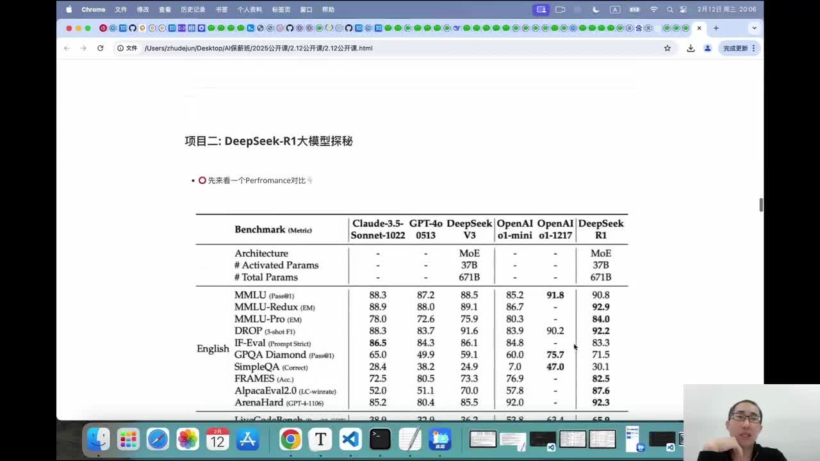Open the 修改 menu
820x461 pixels.
coord(143,10)
